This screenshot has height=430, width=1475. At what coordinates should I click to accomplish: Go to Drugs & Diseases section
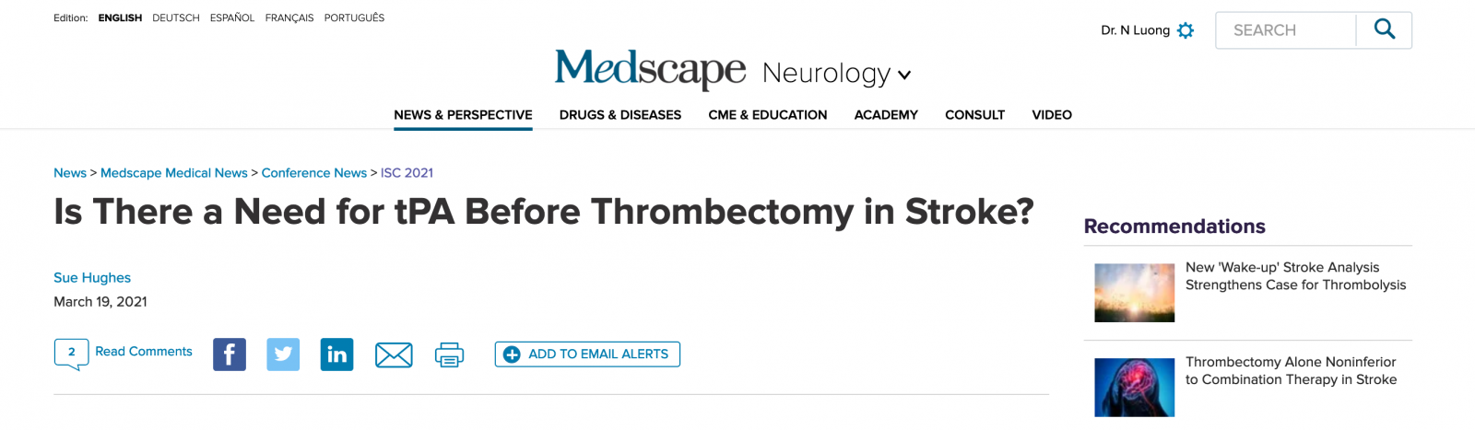point(620,115)
